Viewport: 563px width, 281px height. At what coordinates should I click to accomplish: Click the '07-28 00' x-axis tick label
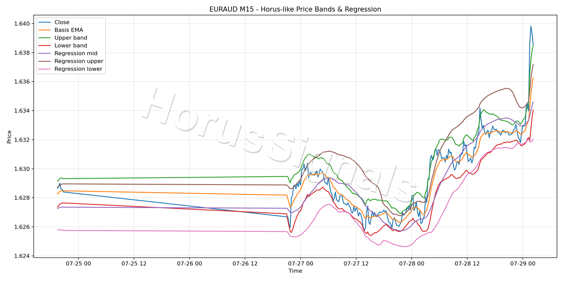pos(412,263)
